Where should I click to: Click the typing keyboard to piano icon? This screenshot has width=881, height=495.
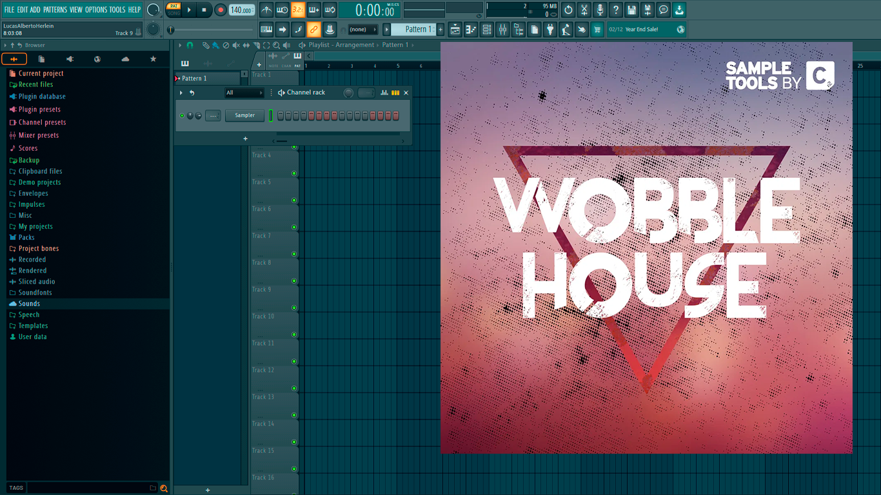coord(266,30)
